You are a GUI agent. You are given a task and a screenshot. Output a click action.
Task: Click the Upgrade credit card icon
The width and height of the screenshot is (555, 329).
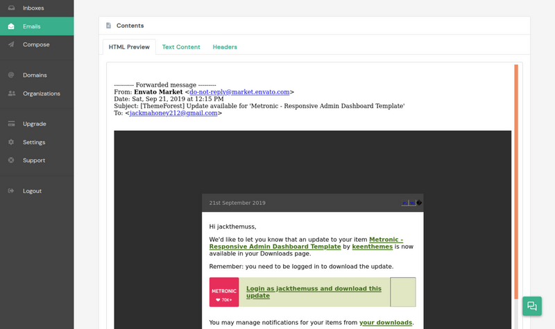(x=11, y=124)
